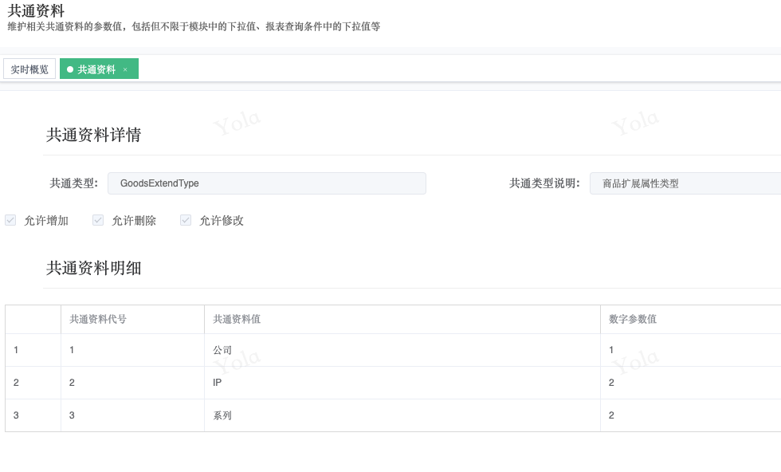Toggle the 允许增加 checkbox
The width and height of the screenshot is (781, 472).
click(11, 221)
